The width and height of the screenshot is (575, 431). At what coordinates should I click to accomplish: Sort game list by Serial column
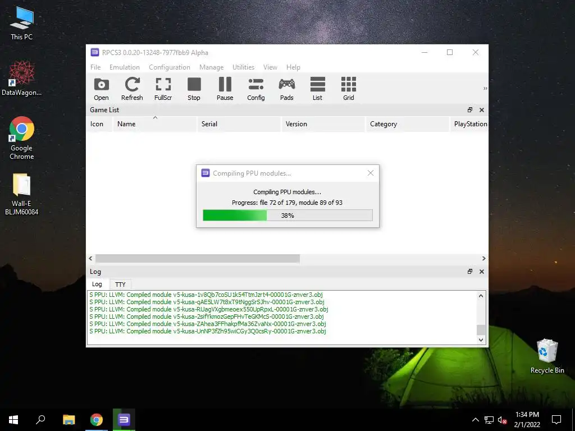coord(239,124)
